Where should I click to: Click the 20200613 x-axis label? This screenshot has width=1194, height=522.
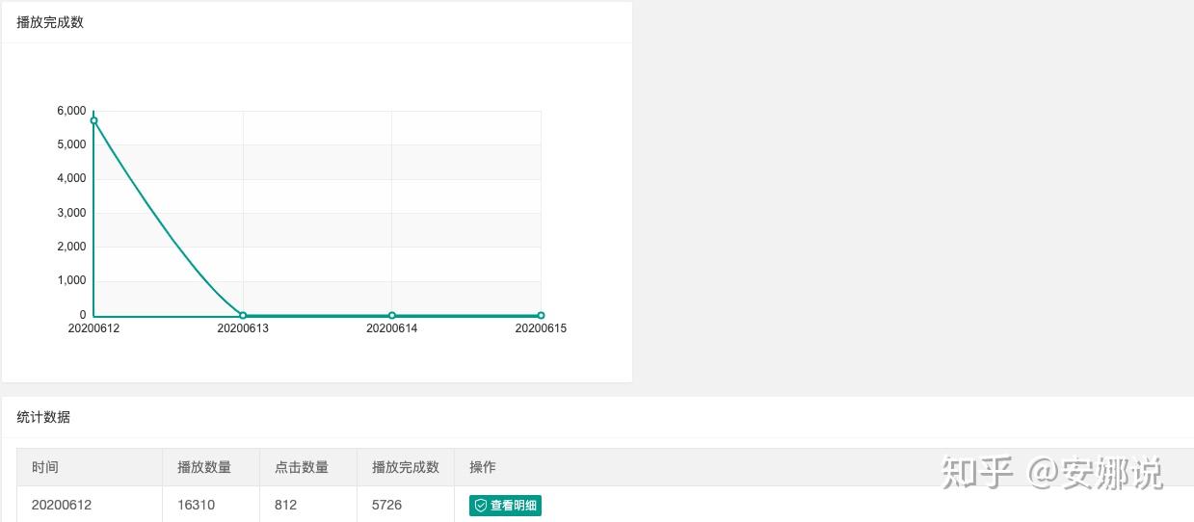pos(243,328)
